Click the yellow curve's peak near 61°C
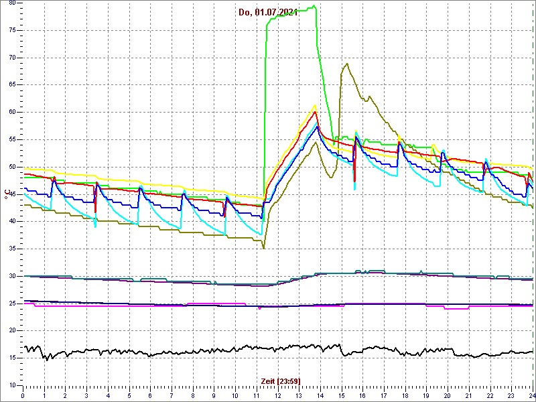The width and height of the screenshot is (536, 402). [315, 106]
